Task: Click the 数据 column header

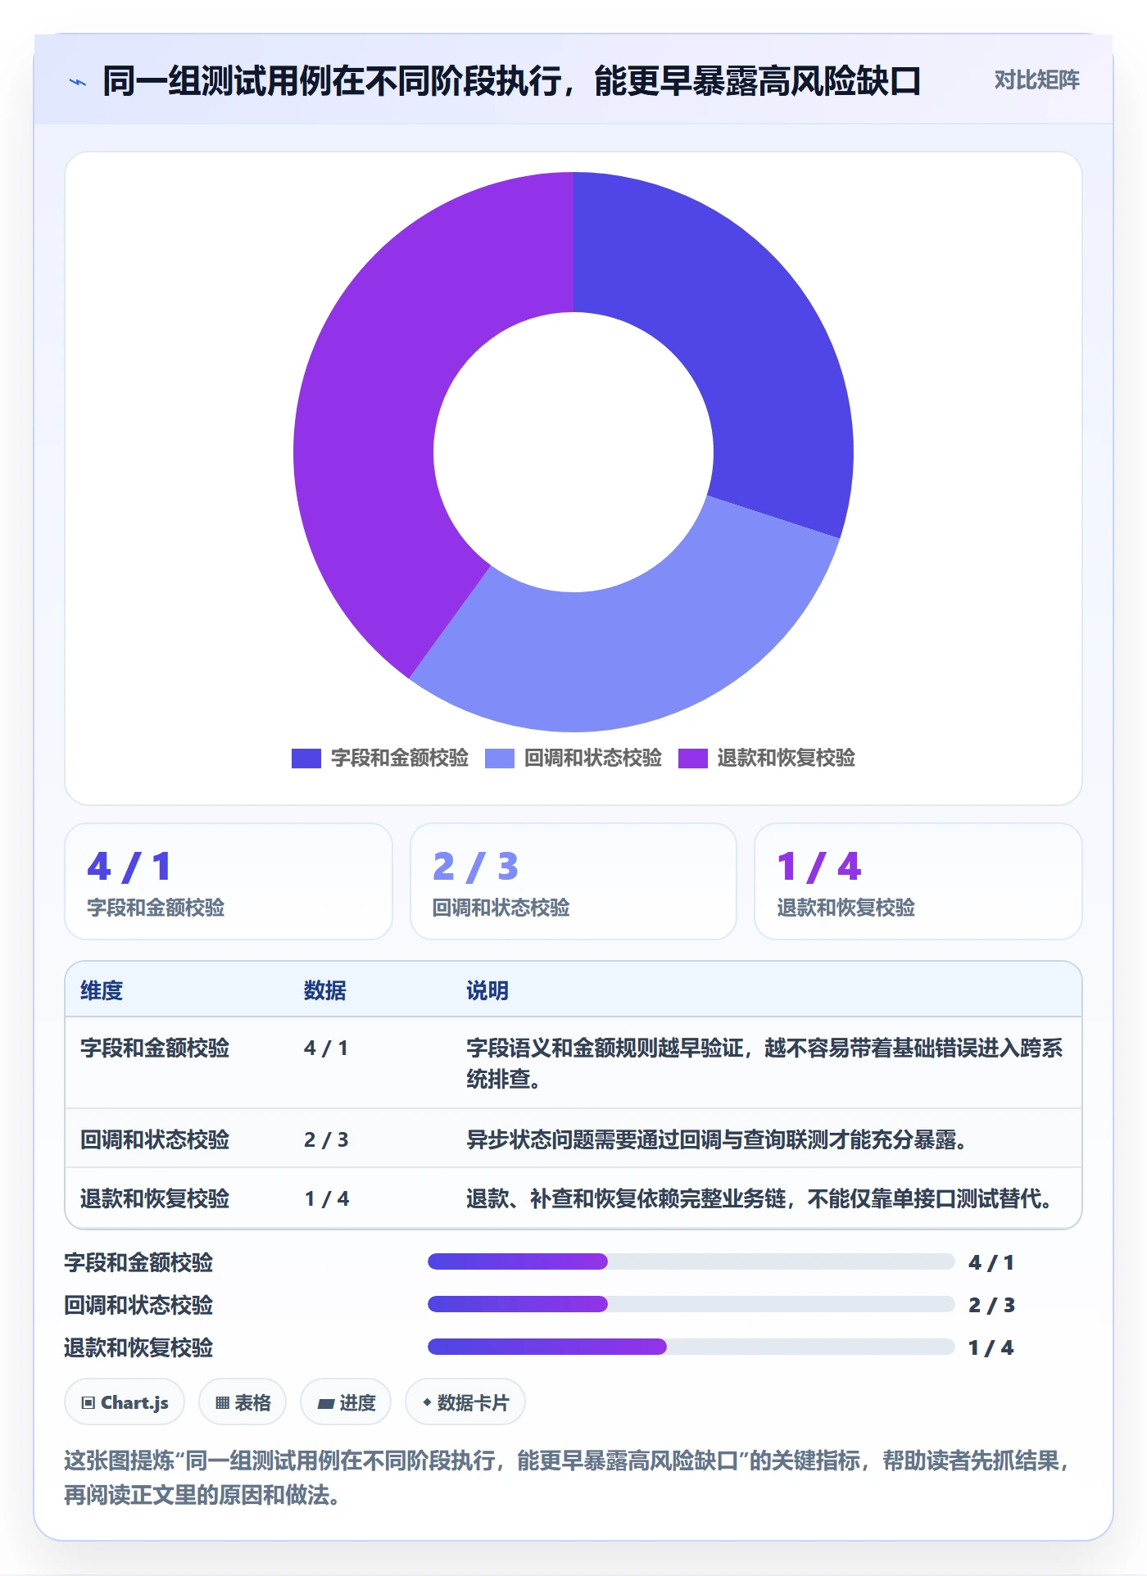Action: [x=325, y=990]
